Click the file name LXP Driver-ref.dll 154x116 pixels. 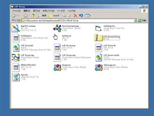pos(111,55)
